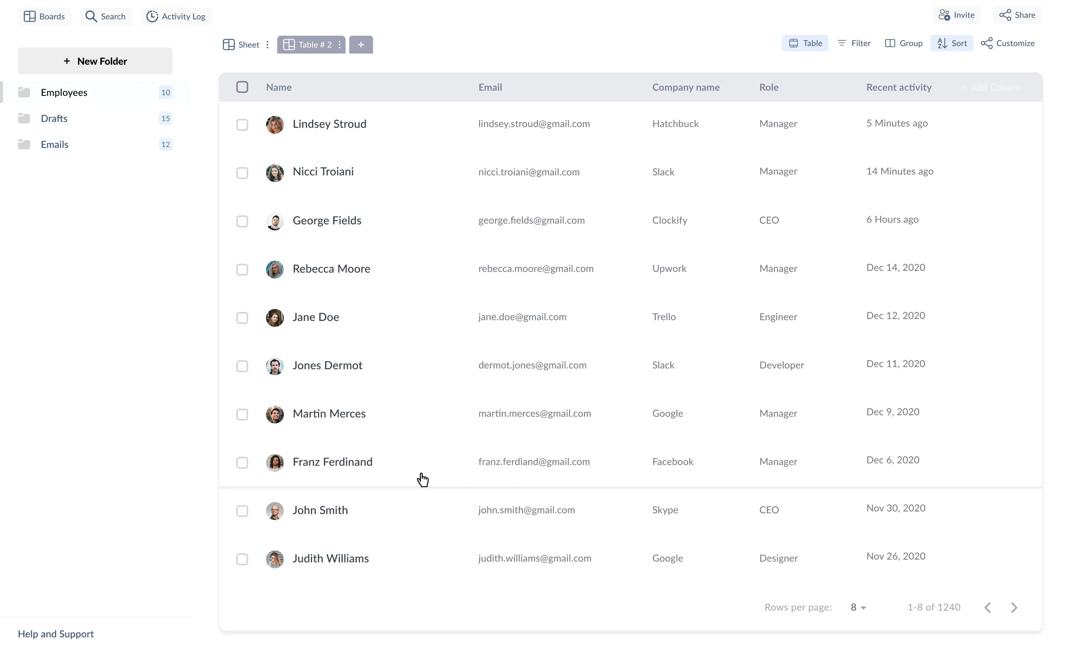The width and height of the screenshot is (1070, 650).
Task: Open the Sheet tab three-dot menu
Action: [x=267, y=44]
